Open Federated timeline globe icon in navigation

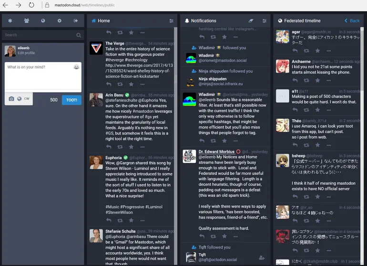click(43, 21)
